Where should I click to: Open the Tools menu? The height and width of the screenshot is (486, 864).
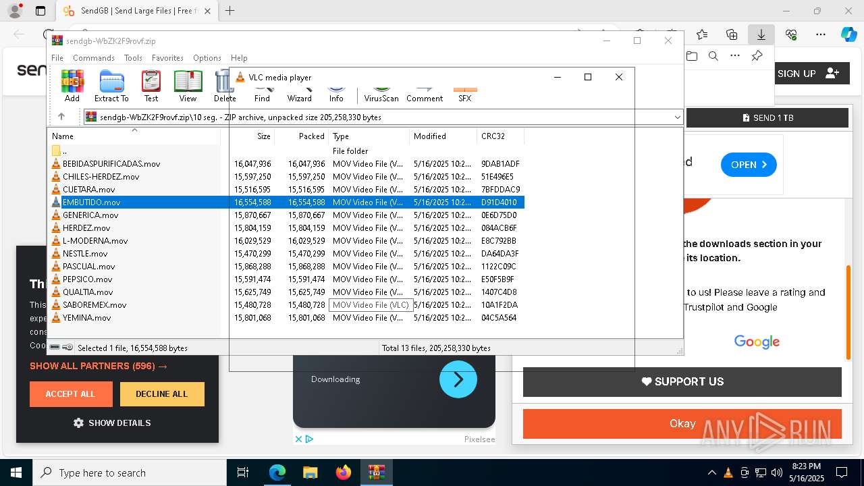[133, 58]
